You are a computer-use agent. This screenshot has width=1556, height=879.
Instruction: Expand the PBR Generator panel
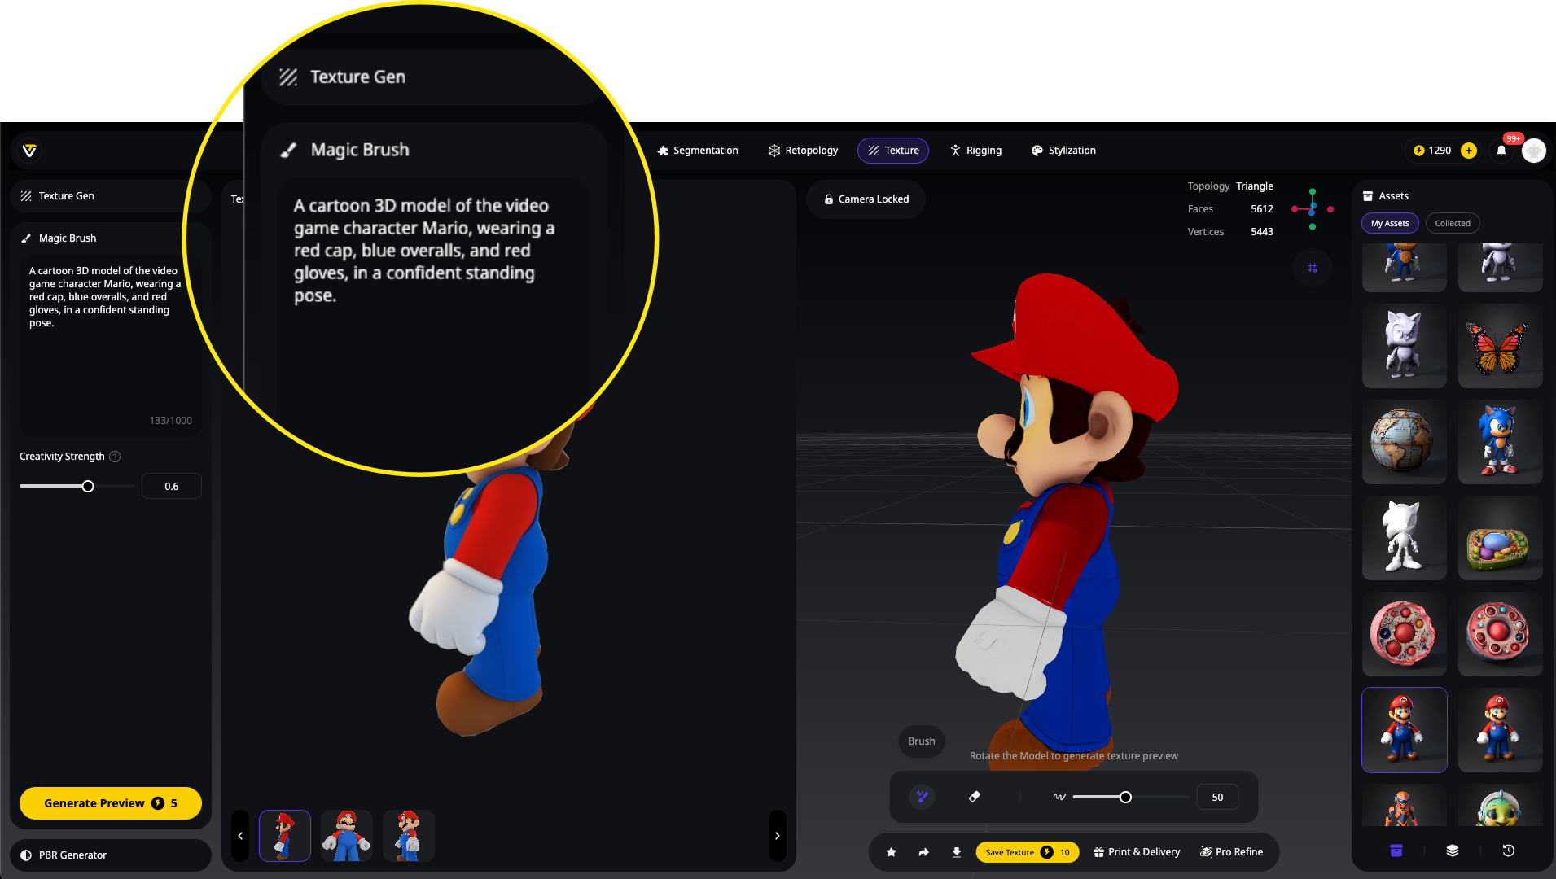coord(111,855)
